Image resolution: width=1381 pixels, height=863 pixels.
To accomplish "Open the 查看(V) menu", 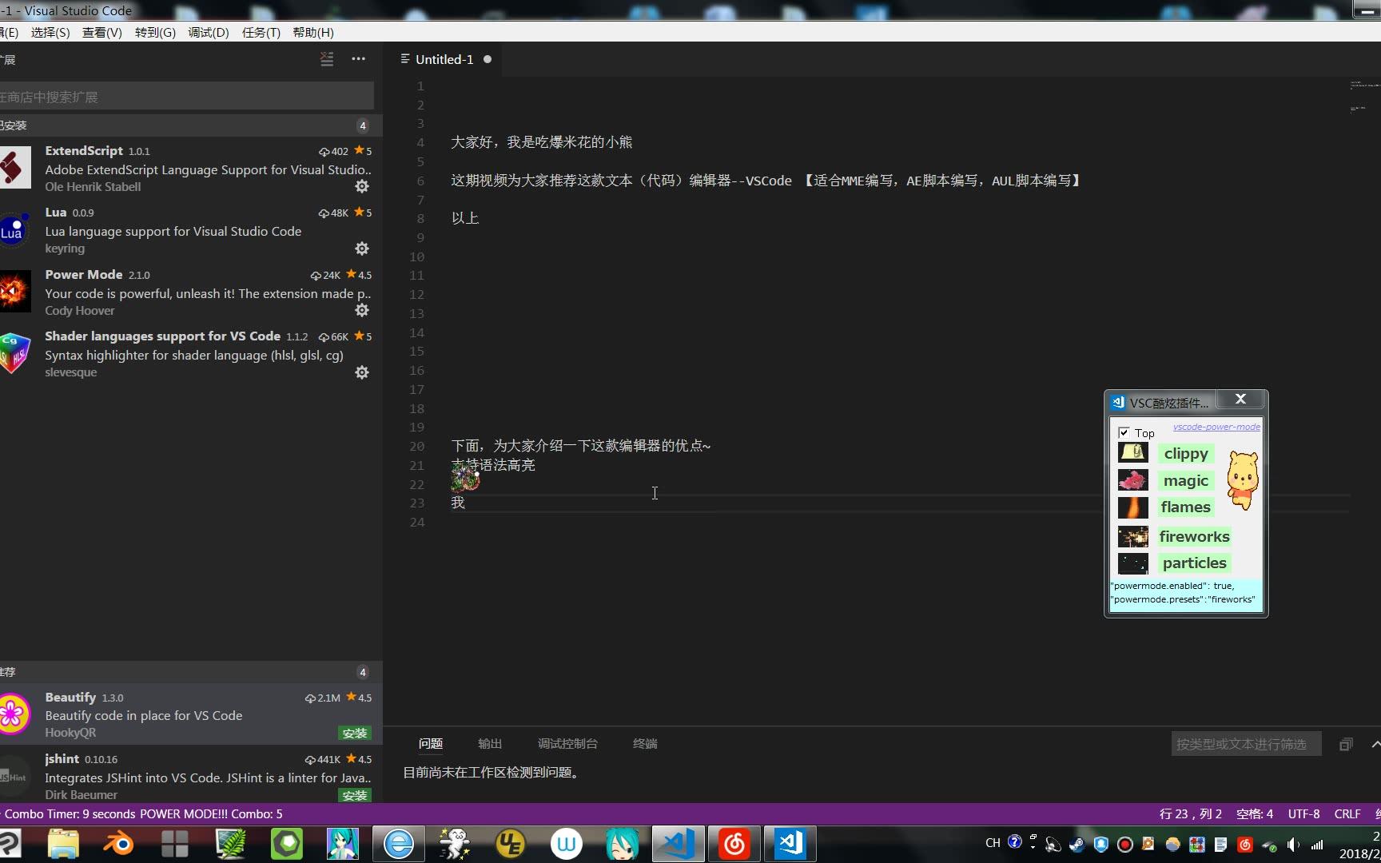I will (102, 32).
